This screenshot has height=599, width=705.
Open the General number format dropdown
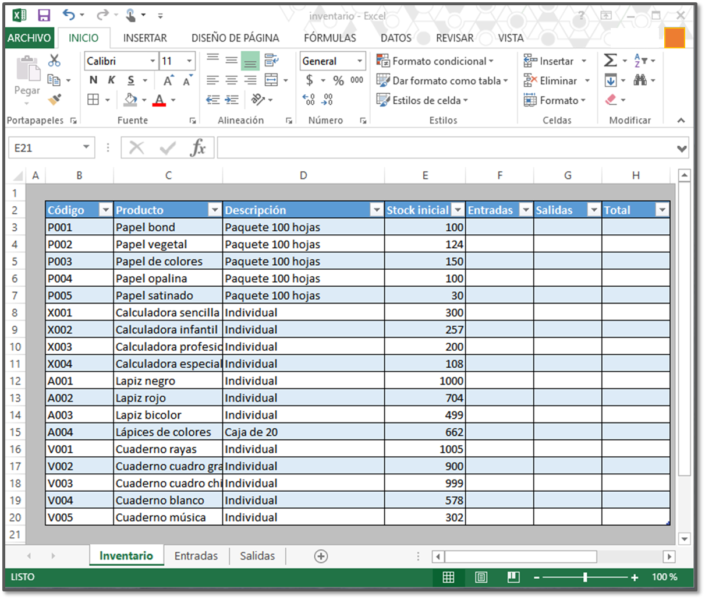(x=360, y=61)
